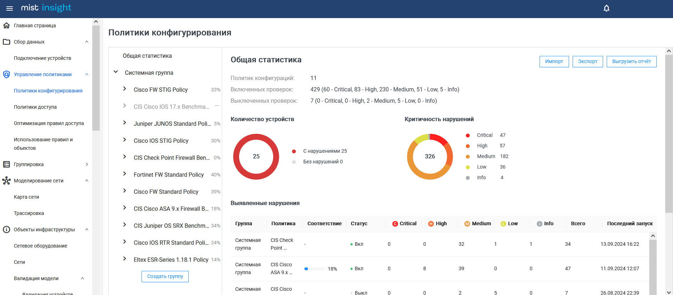Open the notifications bell
This screenshot has height=295, width=673.
(x=606, y=8)
